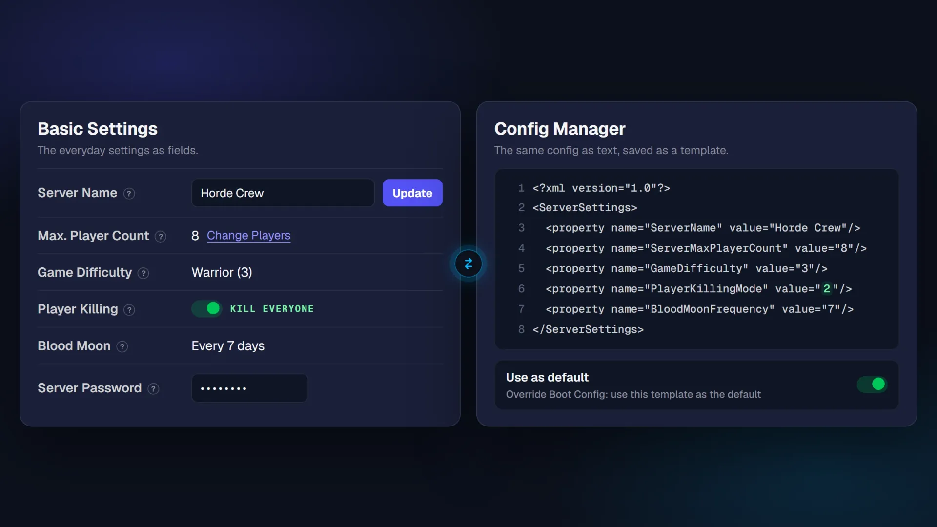
Task: Open help icon next to Max. Player Count
Action: pos(161,237)
